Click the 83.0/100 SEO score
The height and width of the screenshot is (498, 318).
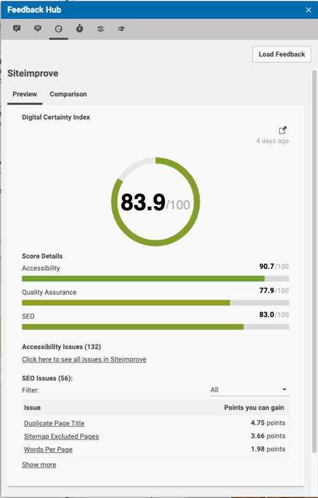[274, 315]
